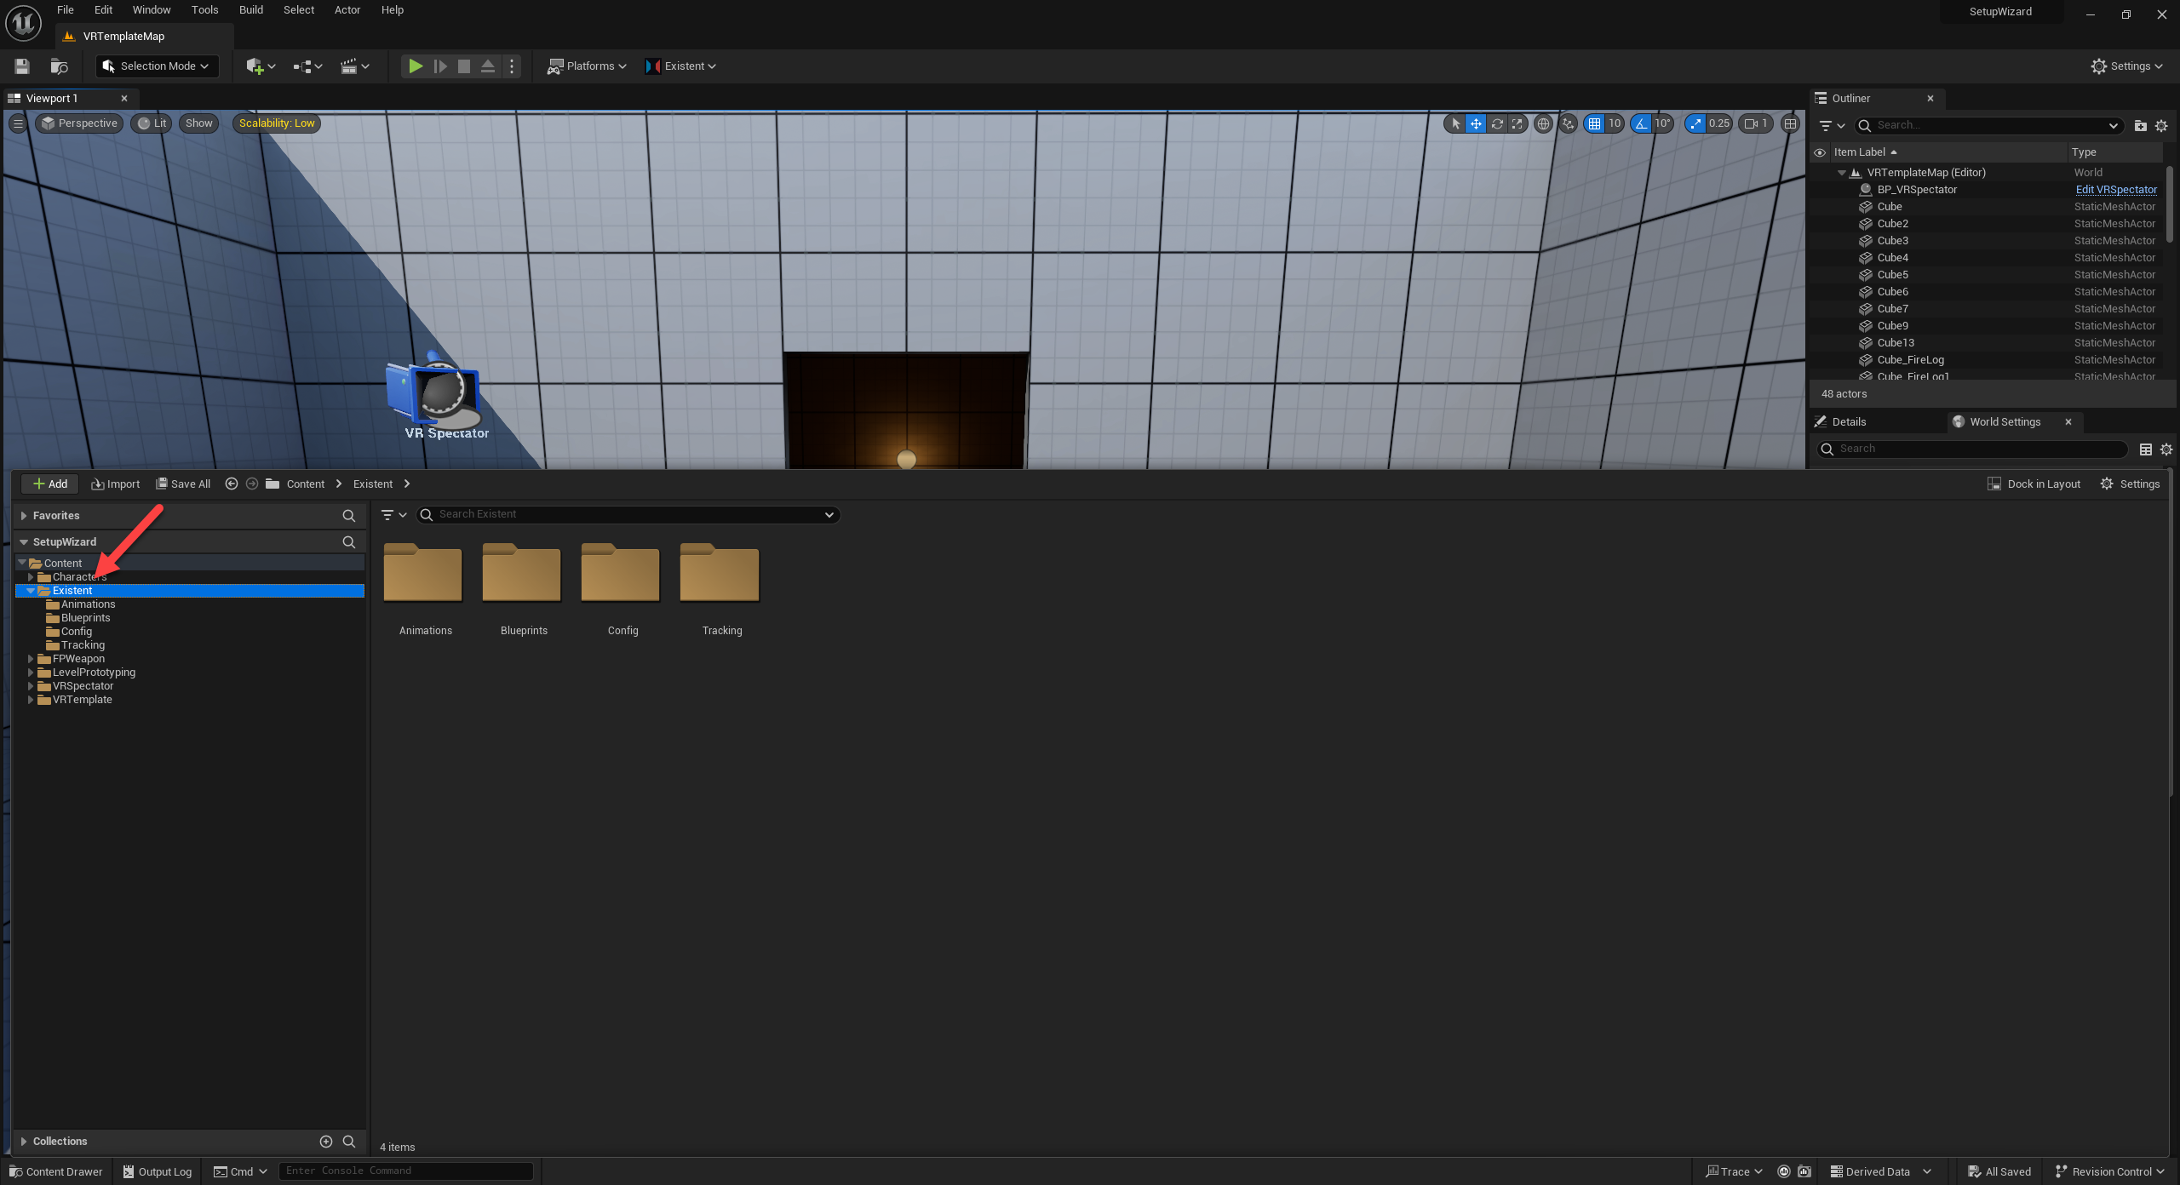
Task: Click add collection plus icon
Action: coord(325,1141)
